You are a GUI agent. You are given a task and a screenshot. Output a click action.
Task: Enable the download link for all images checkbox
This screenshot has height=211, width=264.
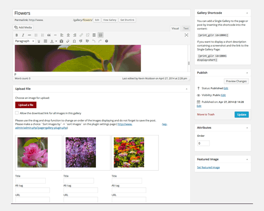pyautogui.click(x=17, y=113)
